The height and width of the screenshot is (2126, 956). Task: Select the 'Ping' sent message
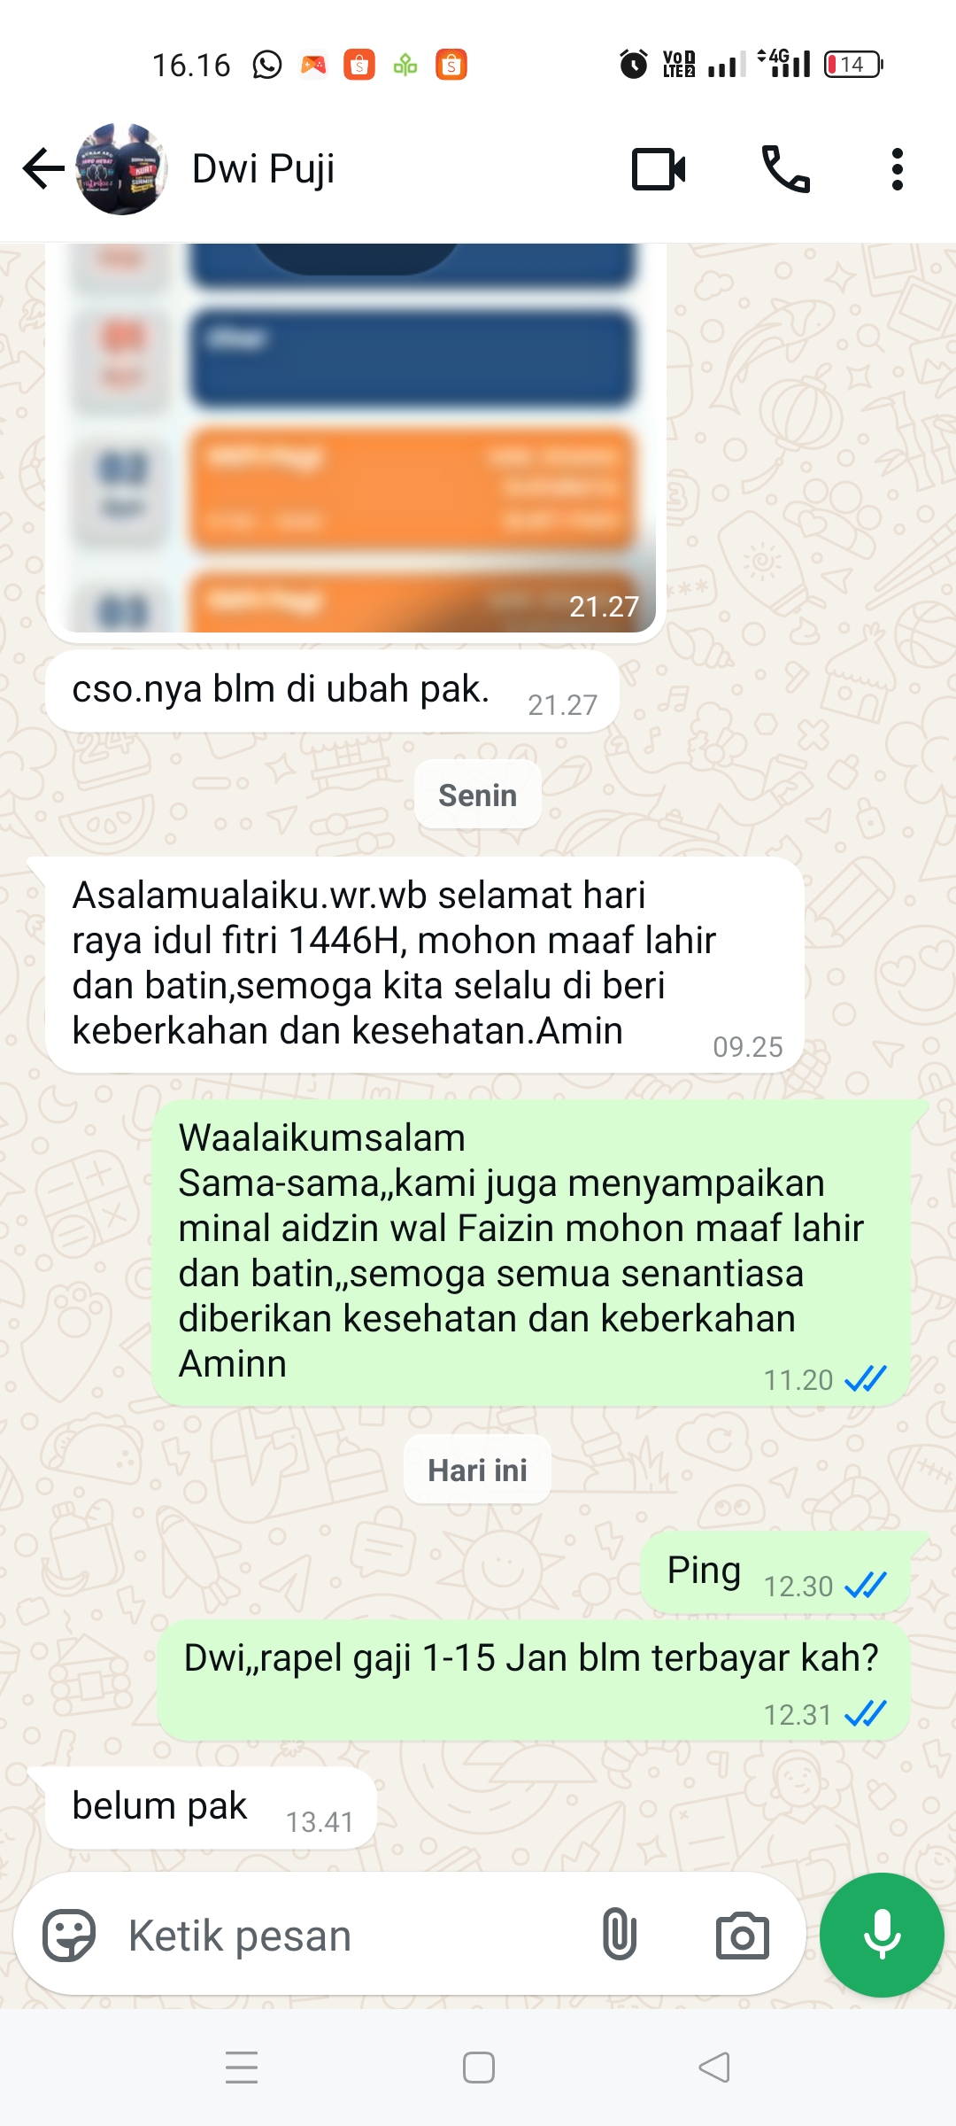[776, 1572]
